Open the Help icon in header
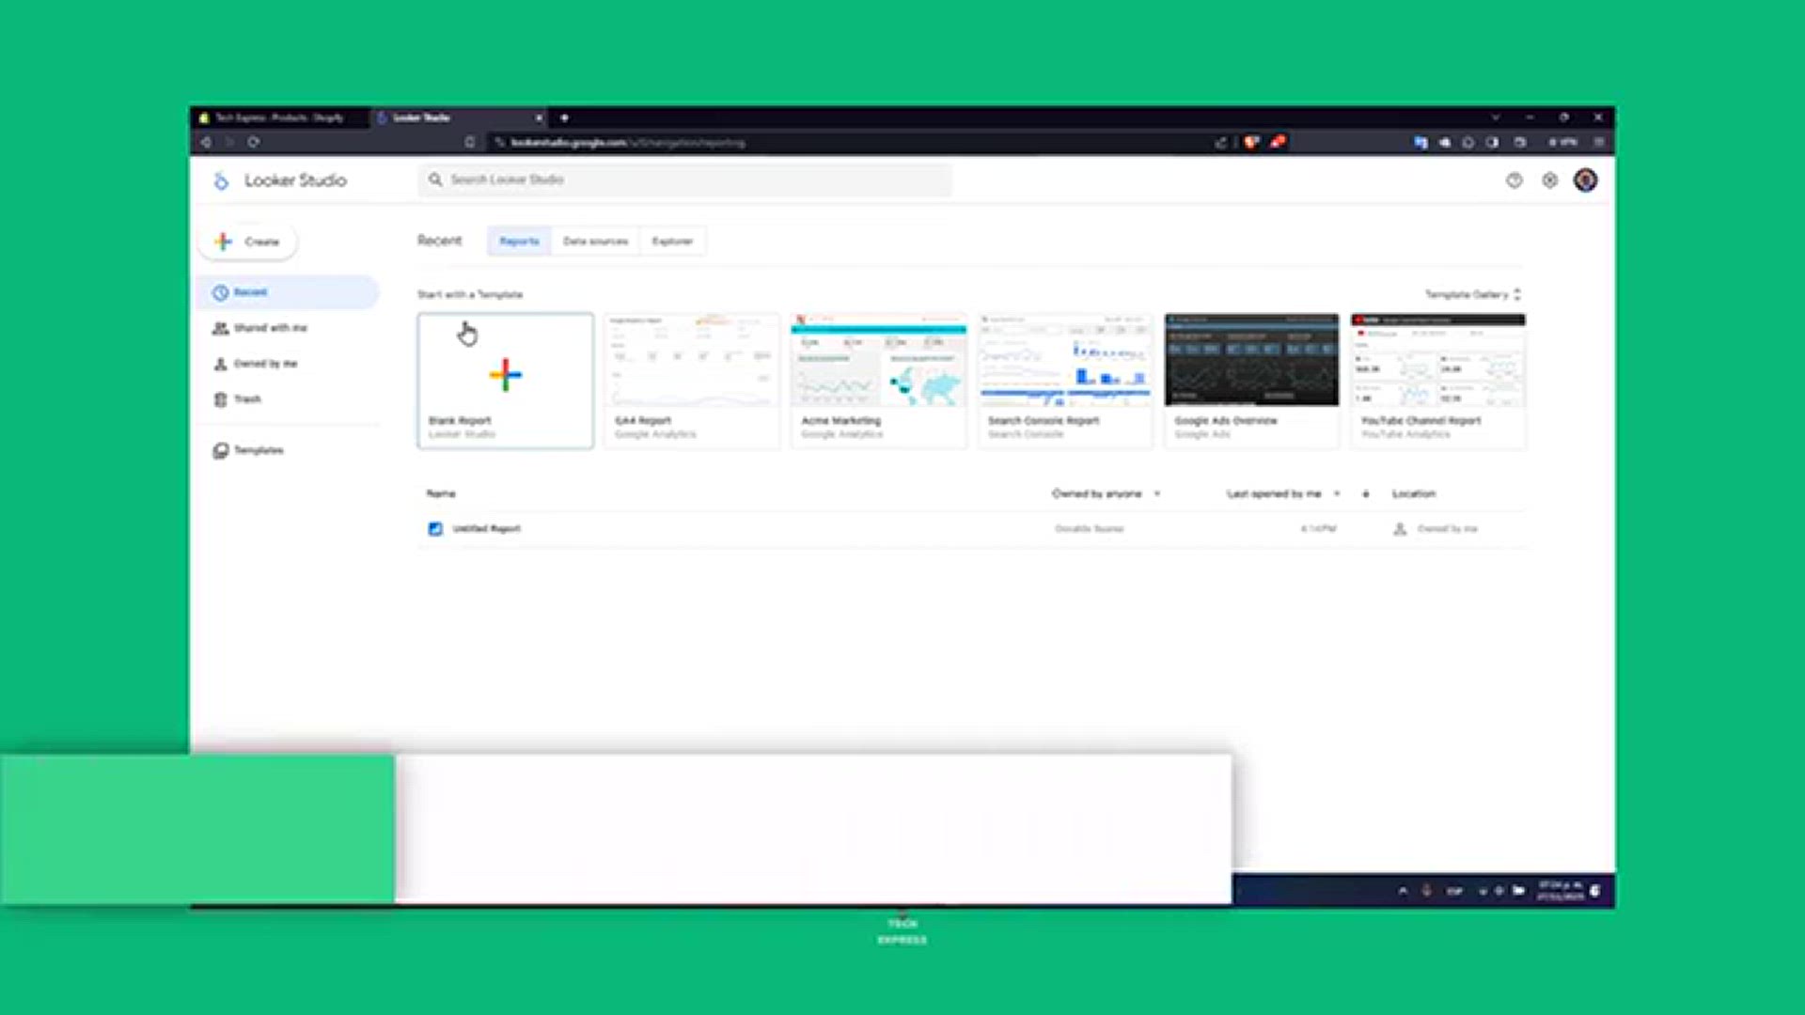 pos(1514,180)
